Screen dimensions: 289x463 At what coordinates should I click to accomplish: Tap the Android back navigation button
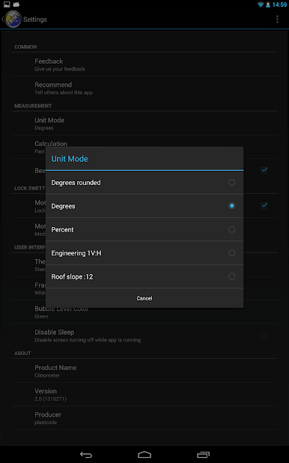coord(86,455)
